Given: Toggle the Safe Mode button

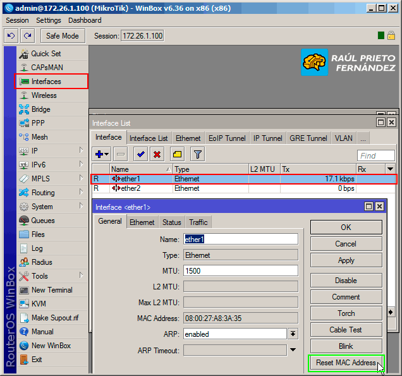Looking at the screenshot, I should point(62,36).
